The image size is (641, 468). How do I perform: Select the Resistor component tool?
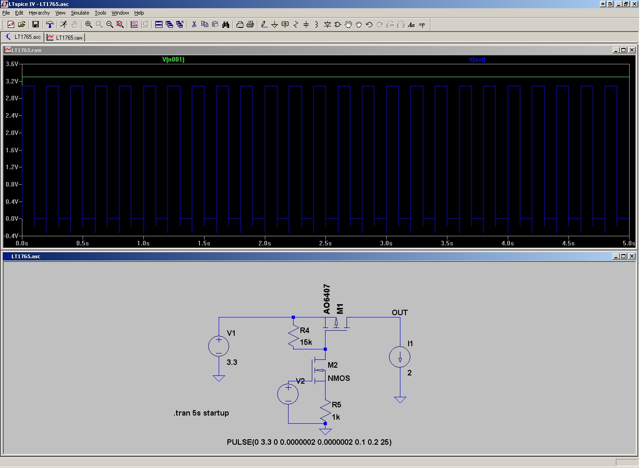click(x=296, y=25)
